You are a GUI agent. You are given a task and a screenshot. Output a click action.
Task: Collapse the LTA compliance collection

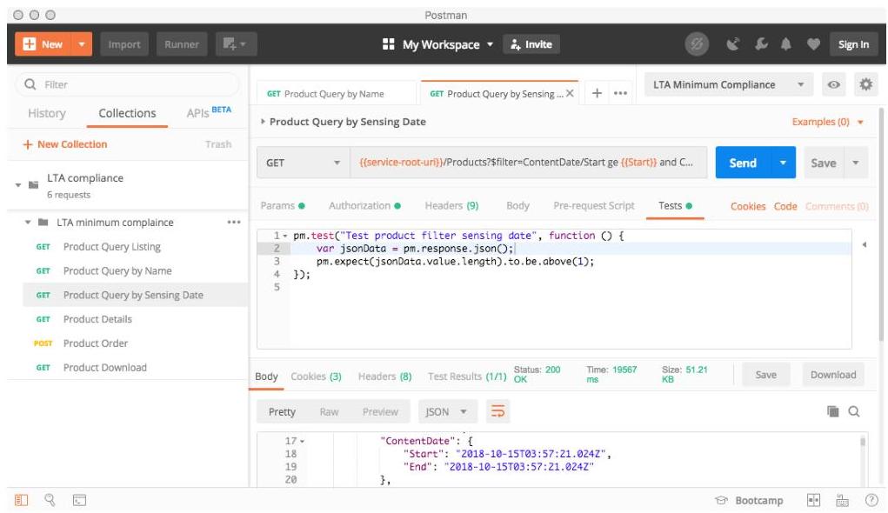tap(18, 185)
